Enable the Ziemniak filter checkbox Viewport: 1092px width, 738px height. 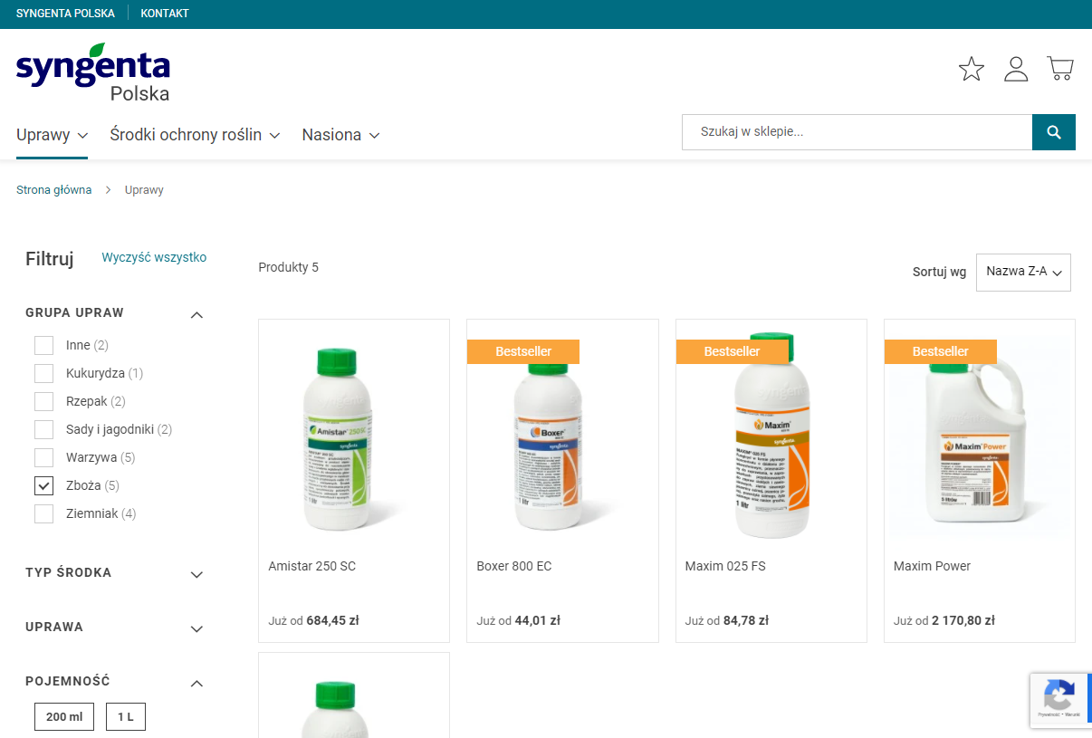43,513
